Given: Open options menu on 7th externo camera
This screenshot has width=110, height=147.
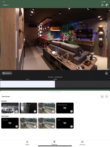Looking at the screenshot, I should [53, 111].
